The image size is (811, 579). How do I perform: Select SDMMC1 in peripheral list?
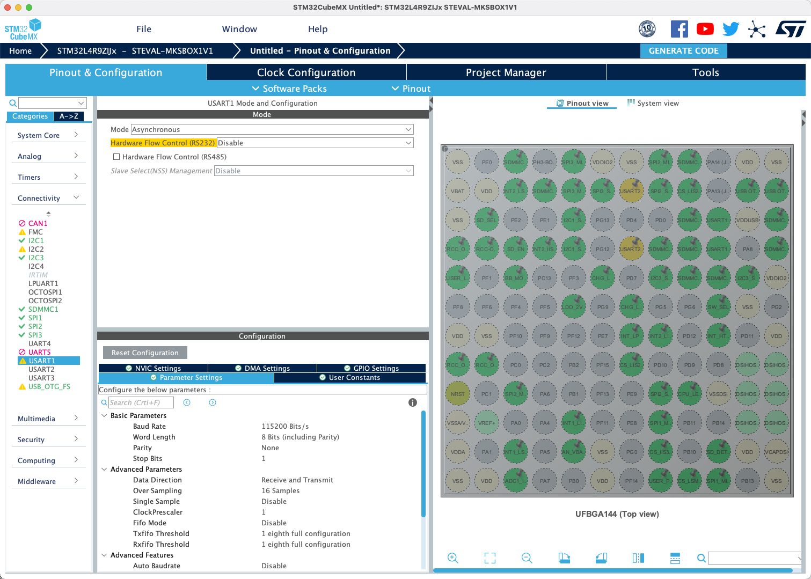click(x=43, y=309)
